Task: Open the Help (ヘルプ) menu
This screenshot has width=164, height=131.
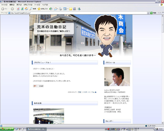Action: click(x=45, y=5)
